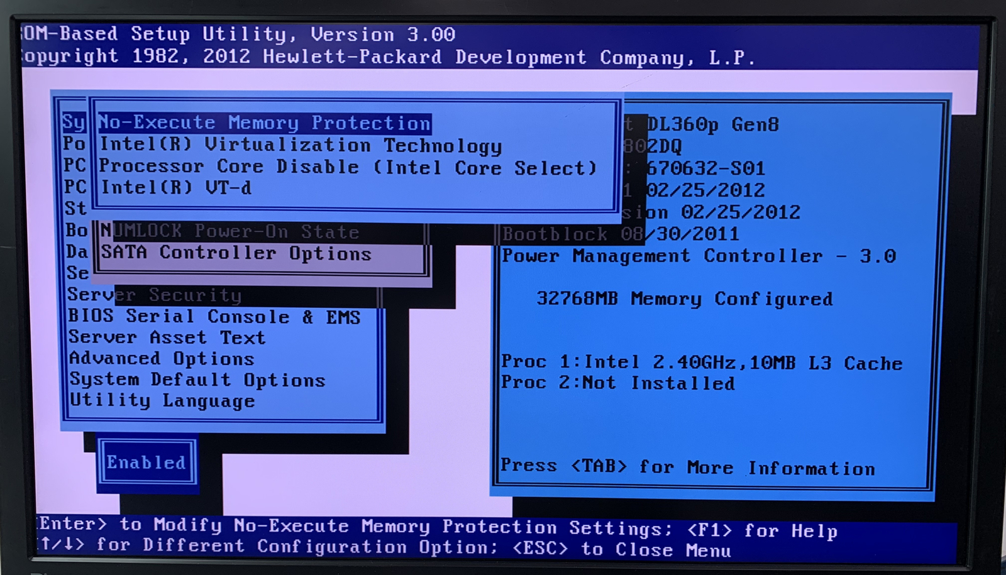Click Power Management Controller - 3.0 text
This screenshot has height=575, width=1006.
point(699,256)
